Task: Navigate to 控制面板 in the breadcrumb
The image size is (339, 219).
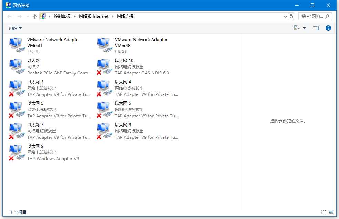Action: point(62,16)
